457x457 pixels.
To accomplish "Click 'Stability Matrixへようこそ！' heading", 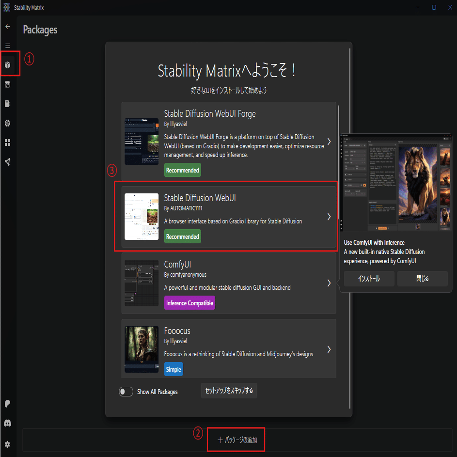I will click(x=227, y=71).
